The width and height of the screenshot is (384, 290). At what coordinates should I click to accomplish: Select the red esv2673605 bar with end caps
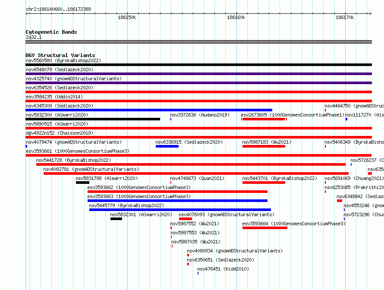(264, 119)
